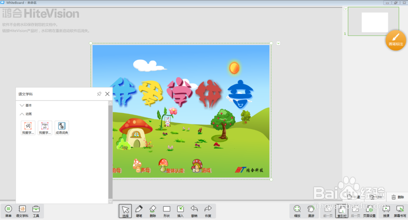The width and height of the screenshot is (408, 220).
Task: Click the orange 画笔标注 brush button
Action: [x=396, y=40]
